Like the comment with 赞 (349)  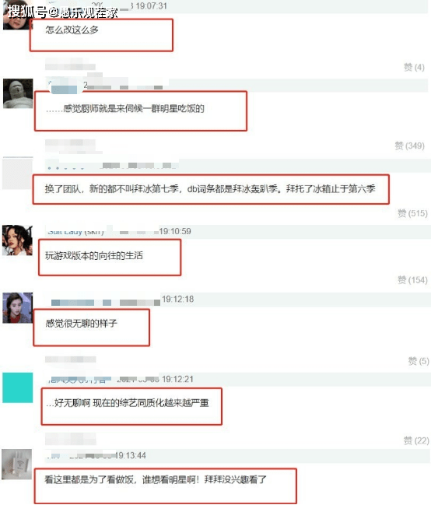(x=409, y=146)
